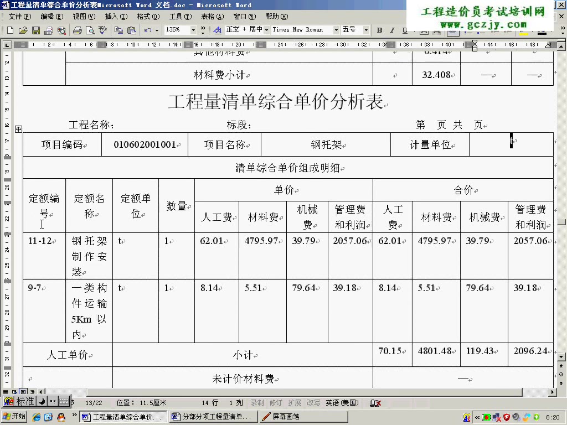Save the current document

pos(35,30)
